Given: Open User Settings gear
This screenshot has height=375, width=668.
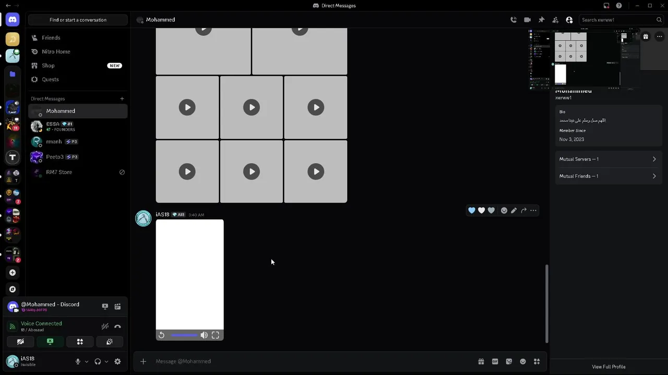Looking at the screenshot, I should tap(117, 361).
